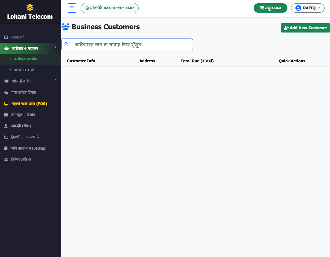Open the RAFIQ account dropdown caret
The width and height of the screenshot is (330, 257).
[x=319, y=8]
